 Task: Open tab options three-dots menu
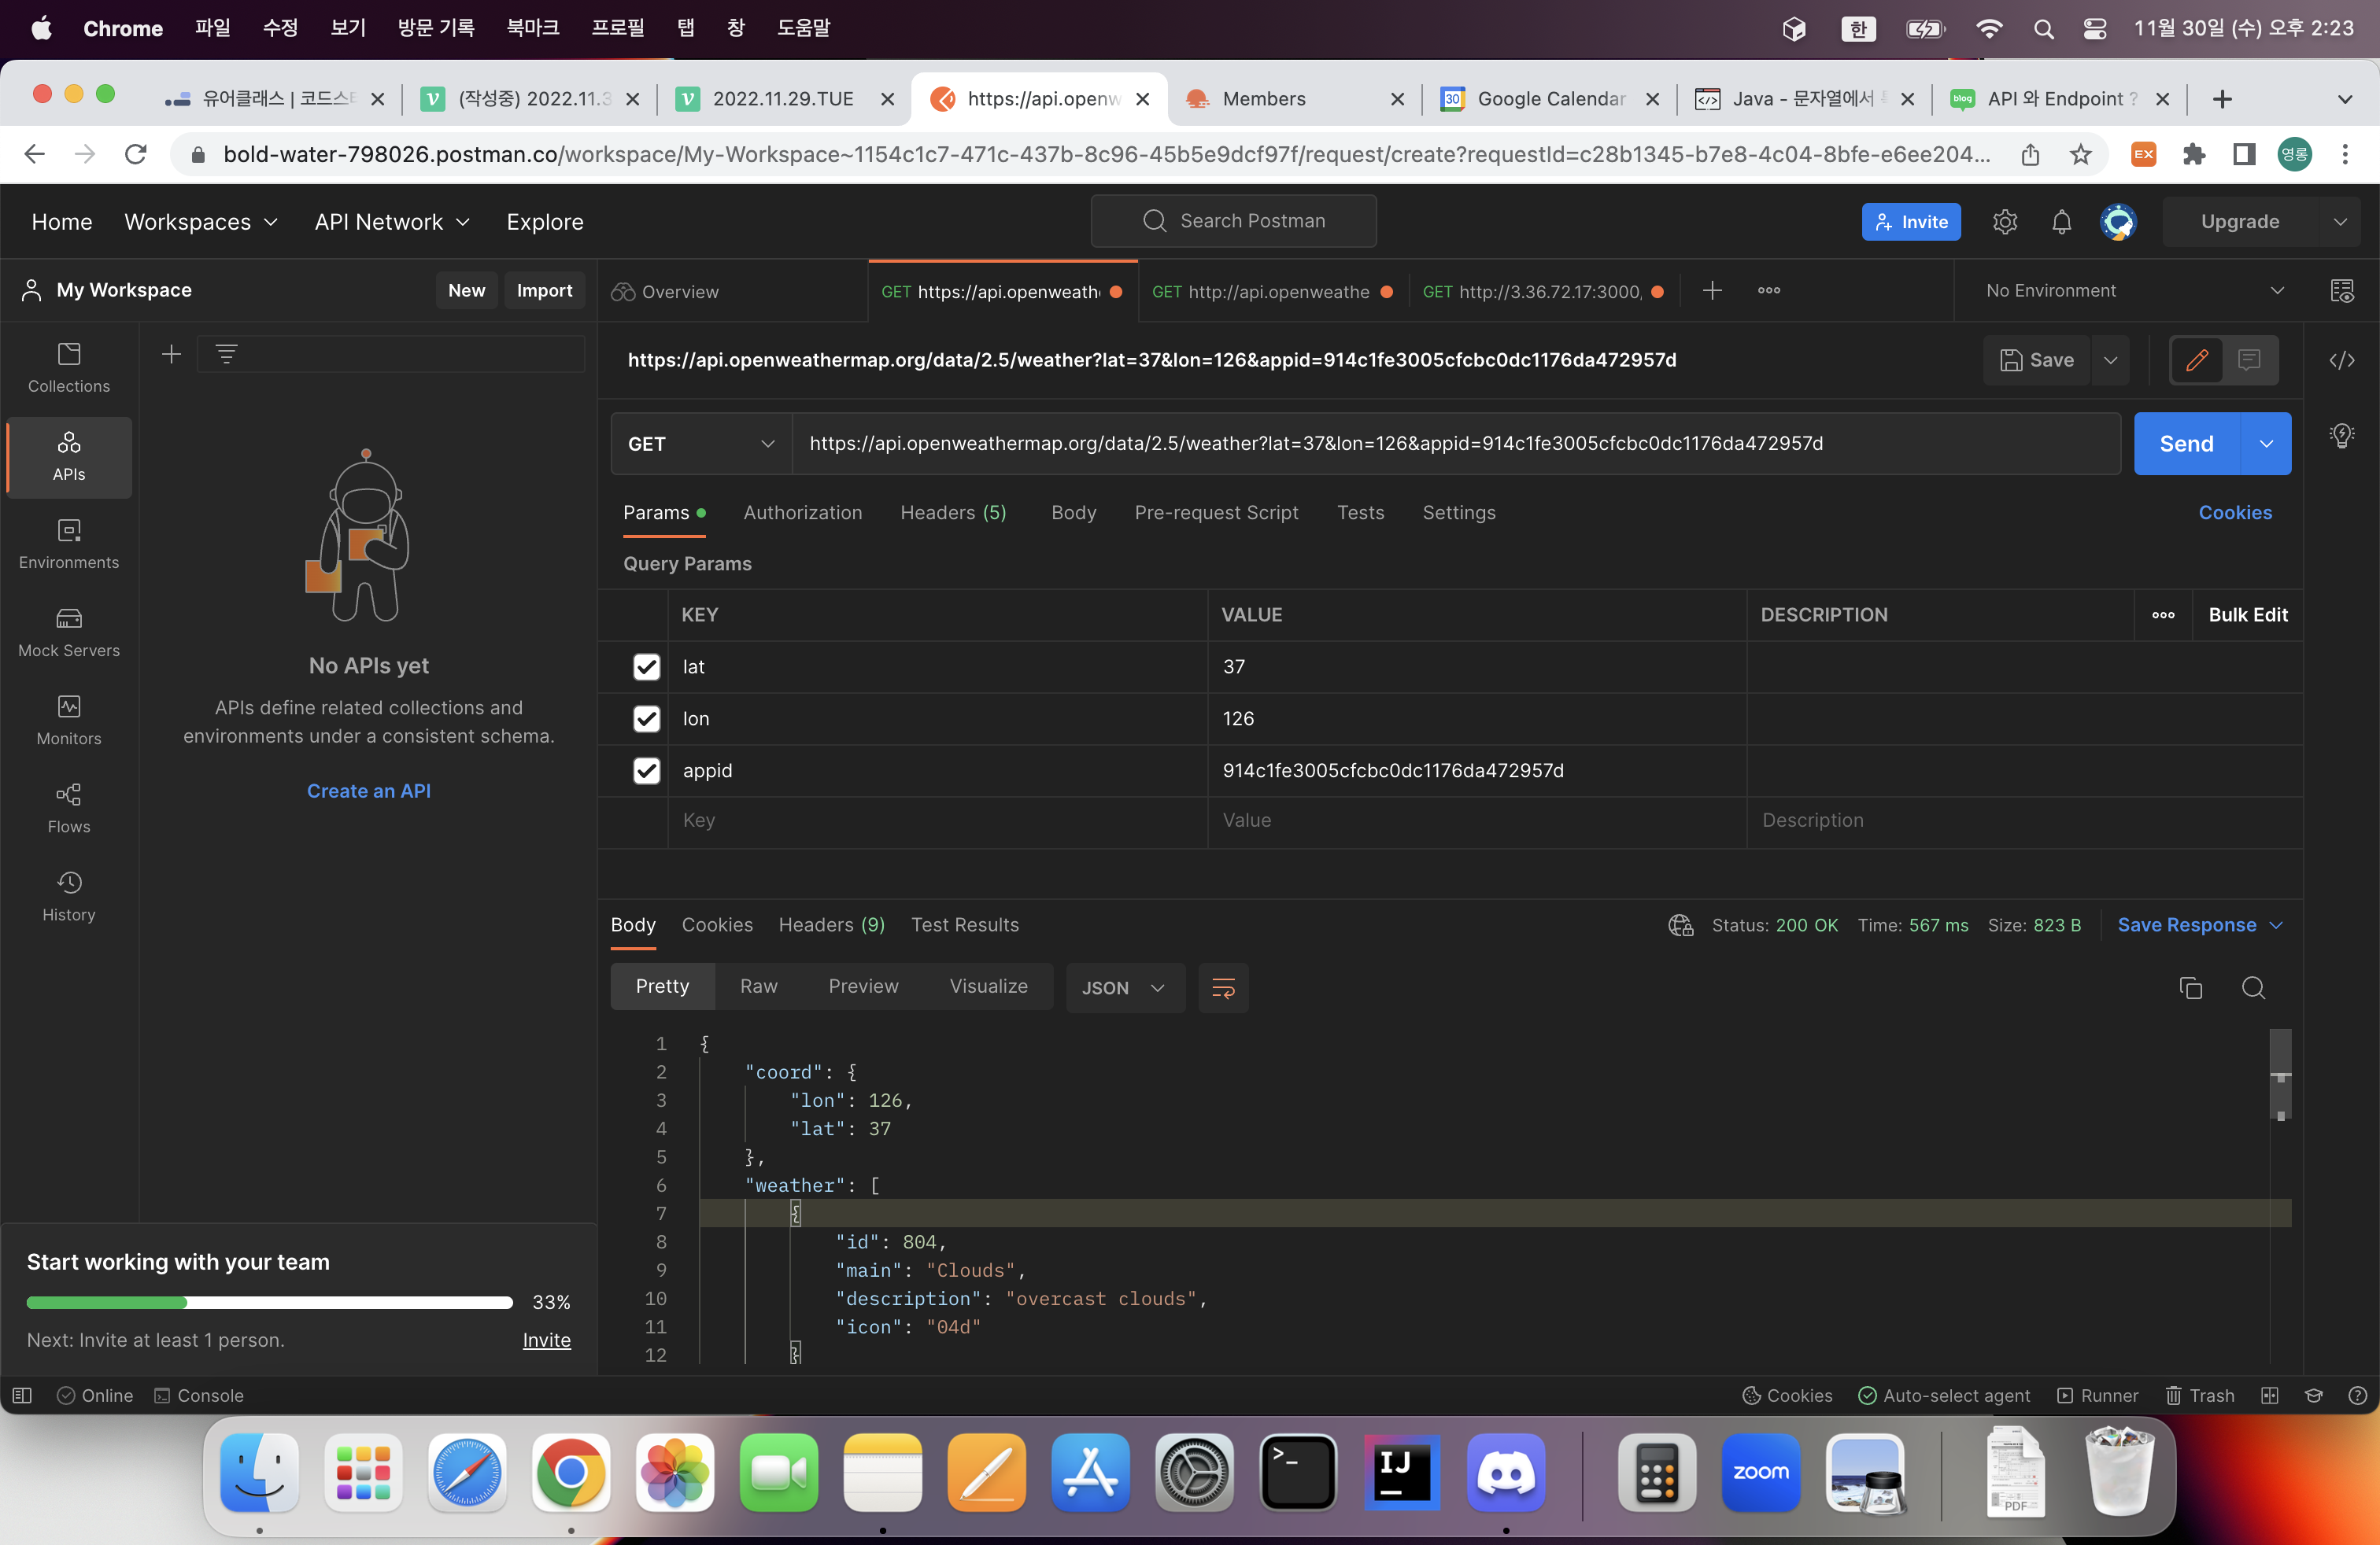click(1769, 291)
